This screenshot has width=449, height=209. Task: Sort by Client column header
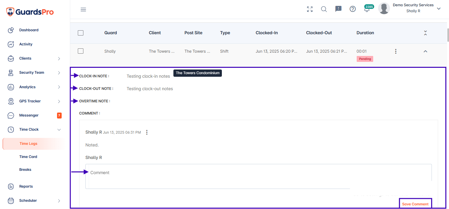tap(155, 33)
